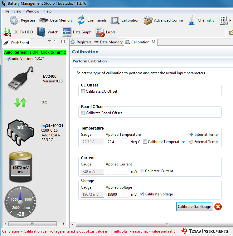Click the Applied Current input field
233x236 pixels.
[118, 171]
